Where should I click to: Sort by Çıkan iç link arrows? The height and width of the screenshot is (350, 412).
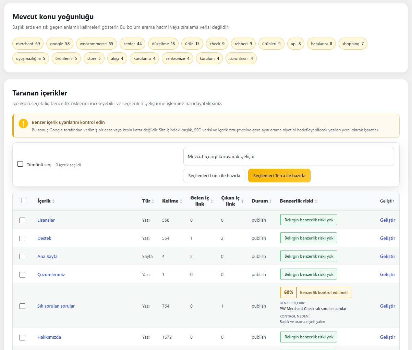pos(242,201)
